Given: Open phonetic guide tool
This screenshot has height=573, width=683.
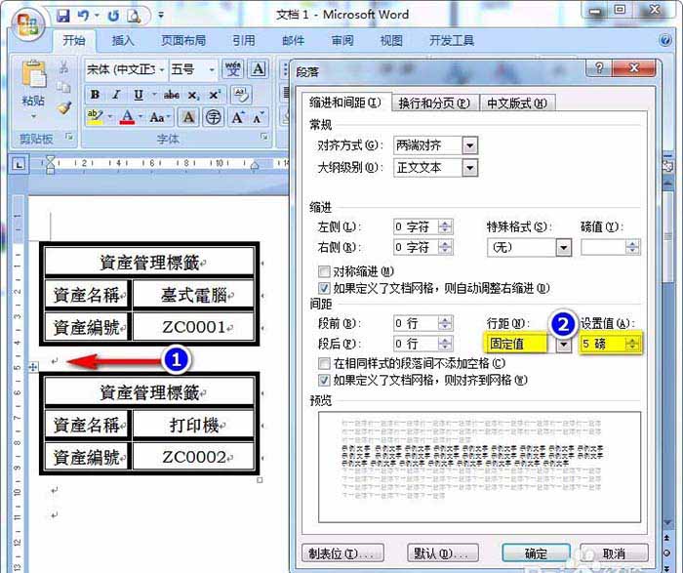Looking at the screenshot, I should pyautogui.click(x=233, y=69).
